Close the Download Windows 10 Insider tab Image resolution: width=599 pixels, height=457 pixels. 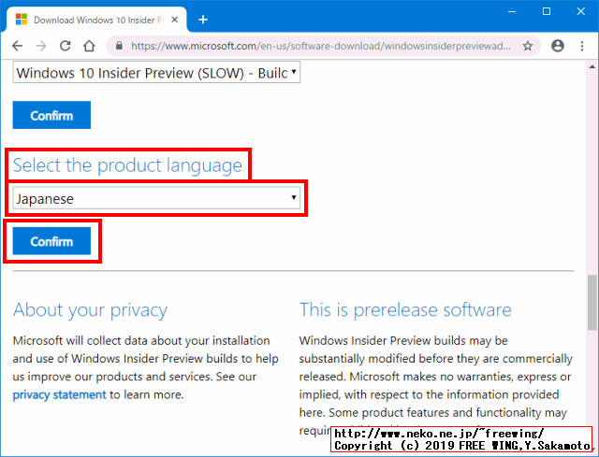tap(175, 20)
